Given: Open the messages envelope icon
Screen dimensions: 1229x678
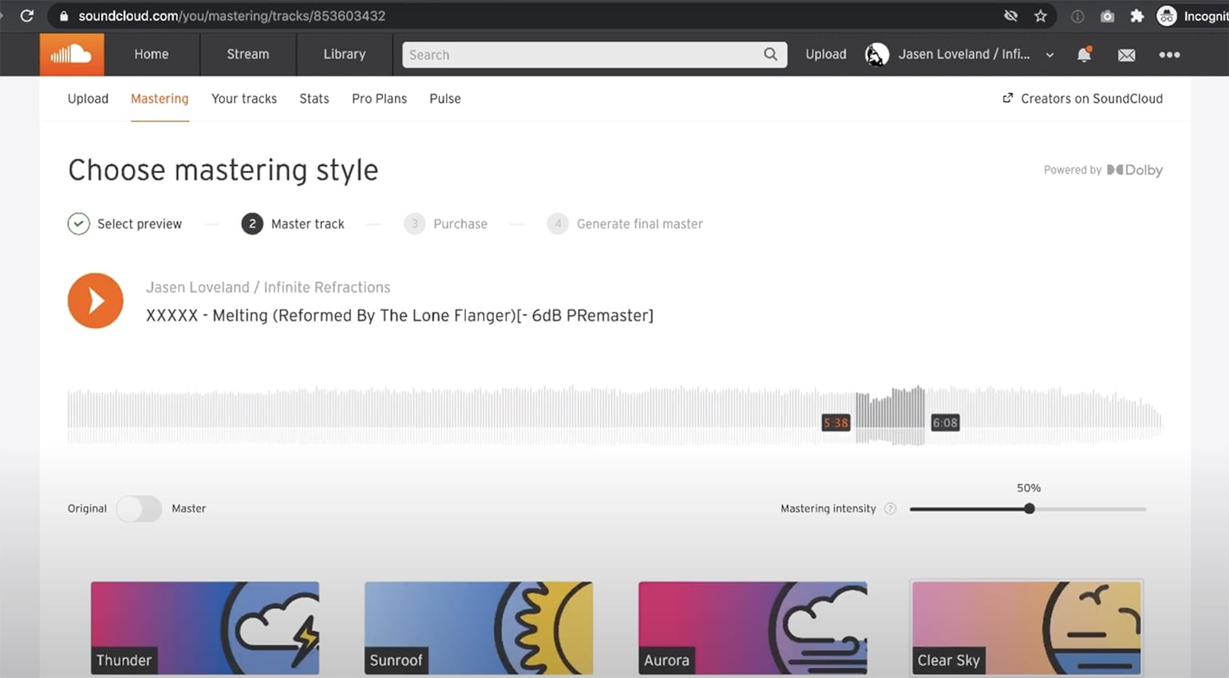Looking at the screenshot, I should pos(1126,55).
